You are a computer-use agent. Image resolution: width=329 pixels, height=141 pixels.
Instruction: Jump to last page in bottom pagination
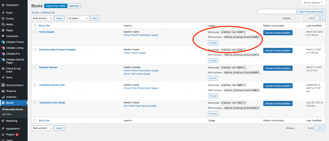323,128
